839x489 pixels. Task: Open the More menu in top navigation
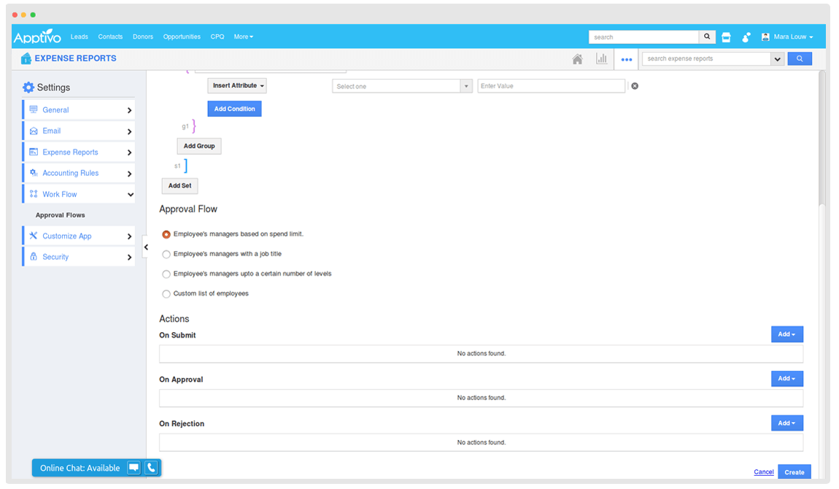pos(243,36)
